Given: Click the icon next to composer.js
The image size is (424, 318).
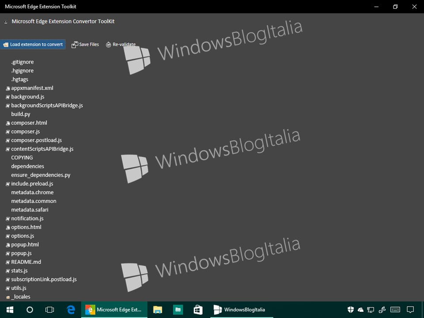Looking at the screenshot, I should point(8,132).
